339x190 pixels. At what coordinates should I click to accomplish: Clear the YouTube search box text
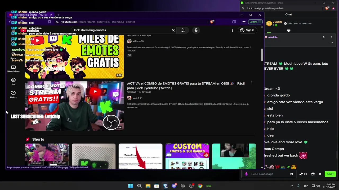click(x=173, y=30)
